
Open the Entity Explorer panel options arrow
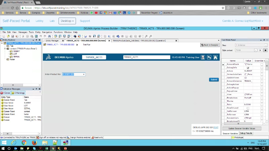pyautogui.click(x=33, y=40)
